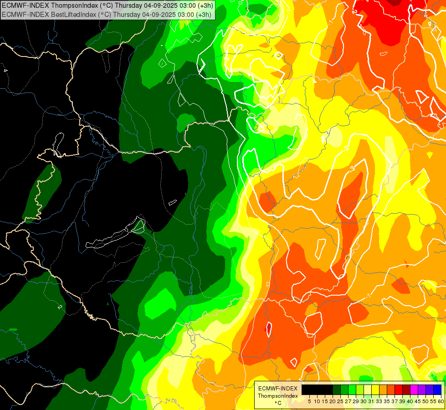Click the magenta 40–45 legend swatch
The width and height of the screenshot is (446, 410).
pyautogui.click(x=414, y=389)
